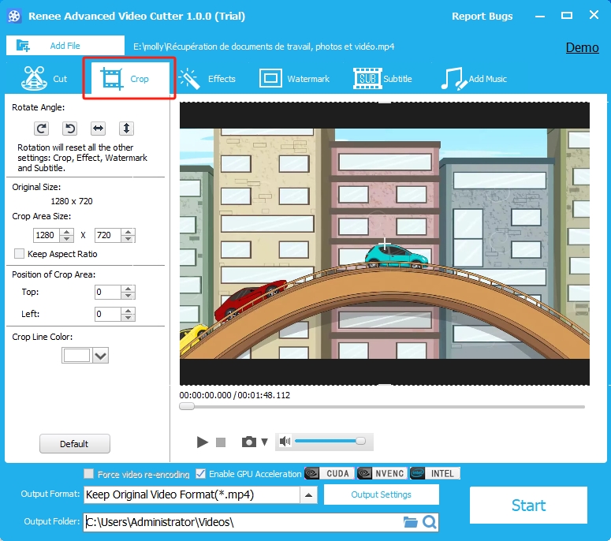Expand the Crop Line Color dropdown
611x541 pixels.
point(100,356)
